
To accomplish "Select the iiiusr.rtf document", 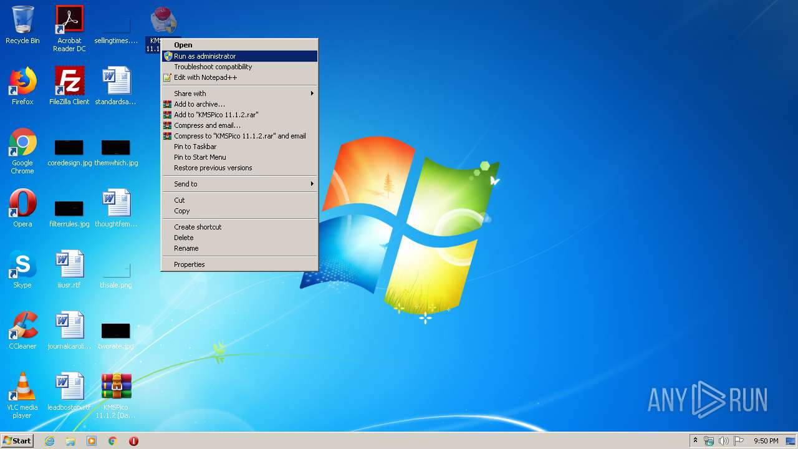I will [69, 269].
